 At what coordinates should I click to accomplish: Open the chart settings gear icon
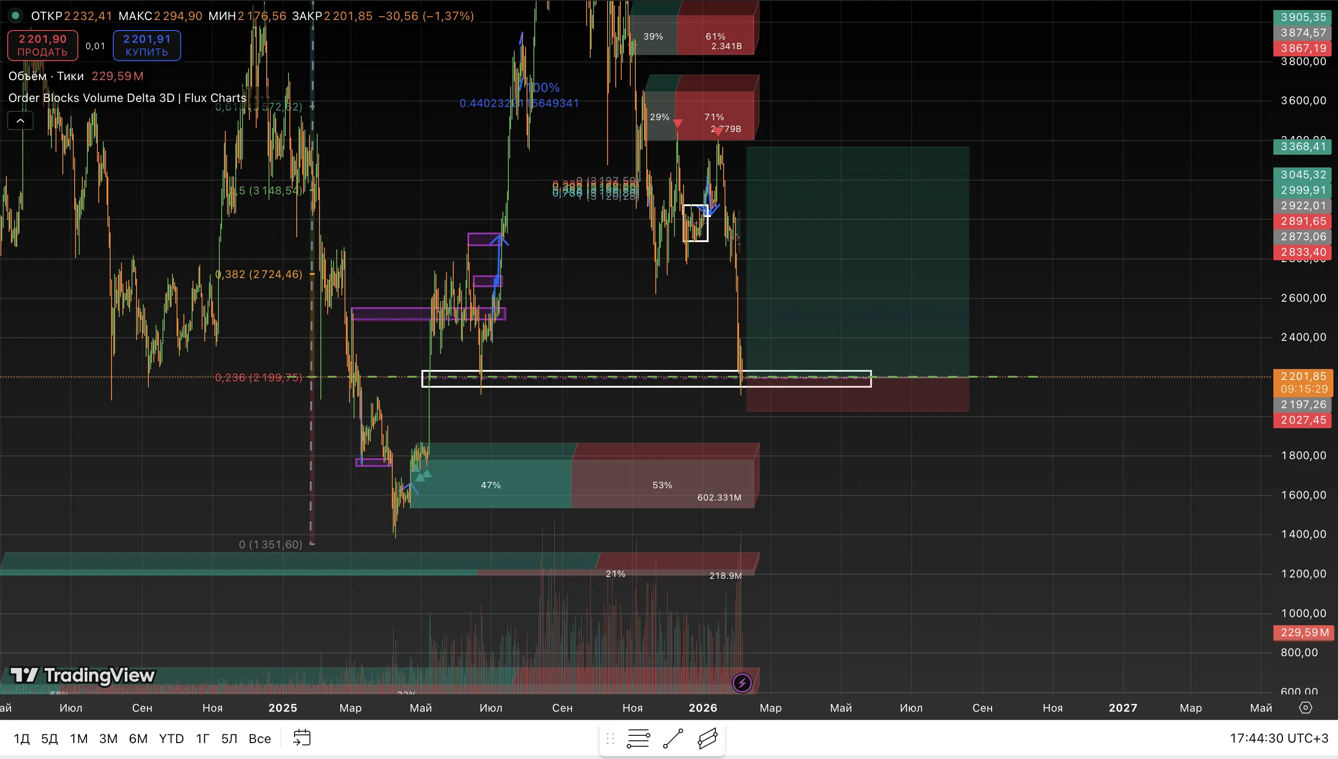tap(1305, 708)
